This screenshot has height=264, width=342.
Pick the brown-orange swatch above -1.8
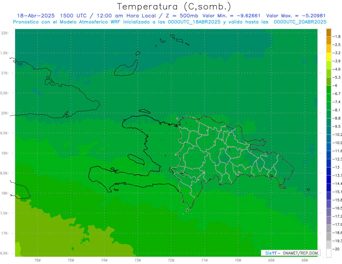tap(329, 32)
